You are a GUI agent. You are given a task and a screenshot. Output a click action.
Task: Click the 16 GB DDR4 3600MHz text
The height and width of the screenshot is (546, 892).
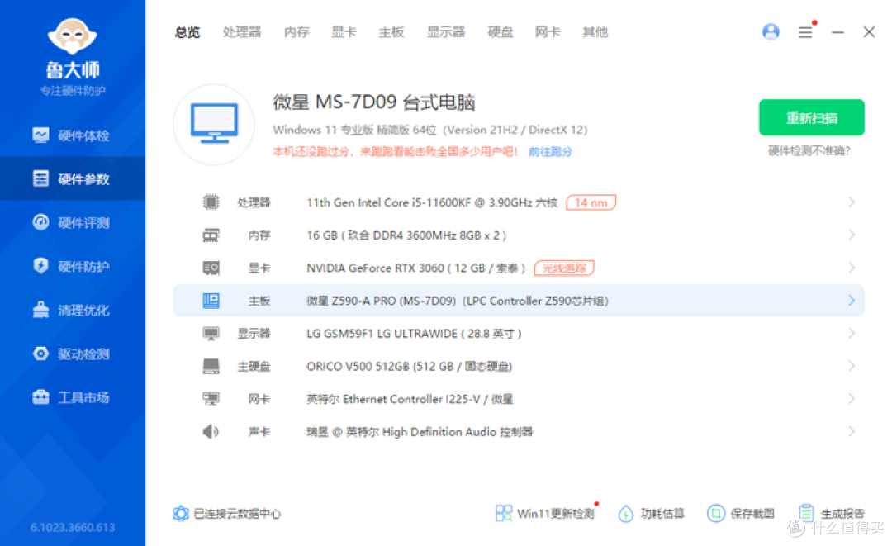click(x=406, y=235)
